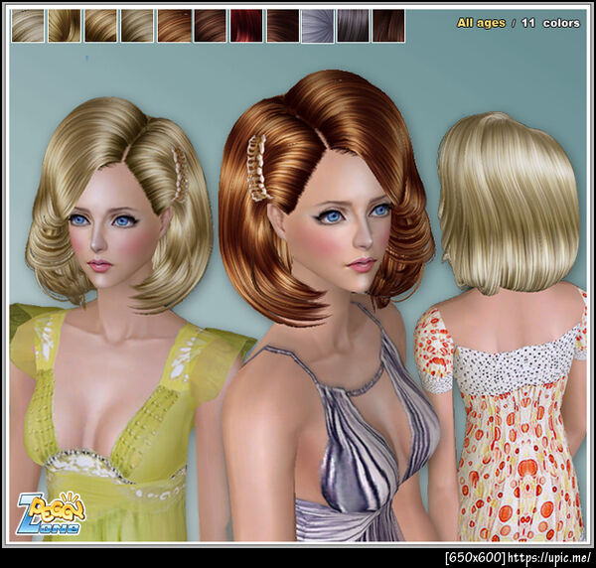
Task: Choose the last dark brown swatch on the right
Action: pos(388,26)
